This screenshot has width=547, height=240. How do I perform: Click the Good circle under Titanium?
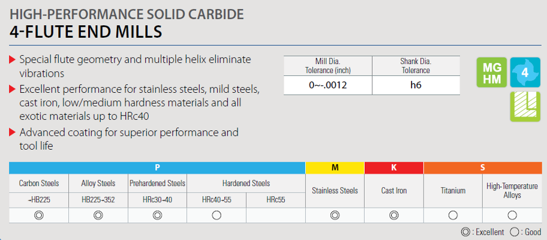tap(453, 215)
